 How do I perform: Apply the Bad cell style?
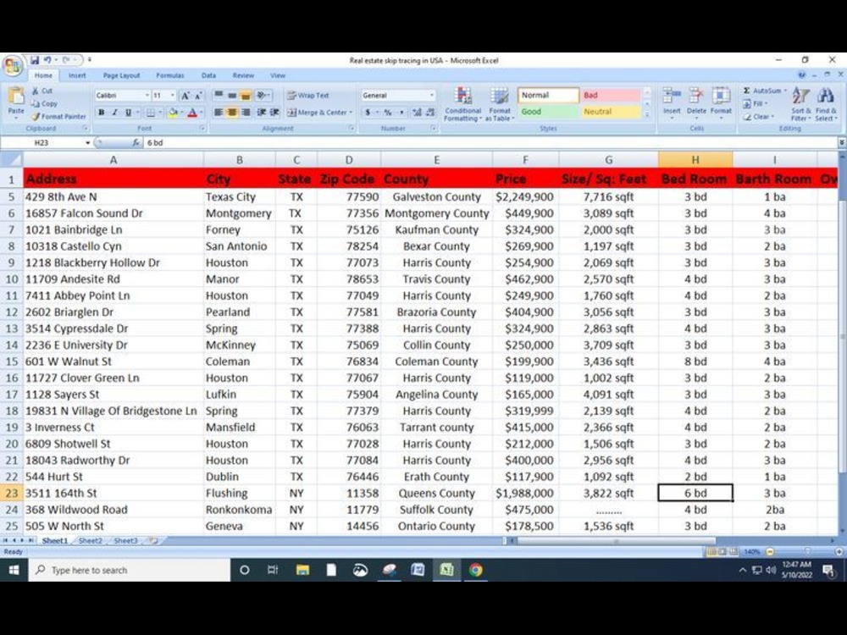pos(610,95)
